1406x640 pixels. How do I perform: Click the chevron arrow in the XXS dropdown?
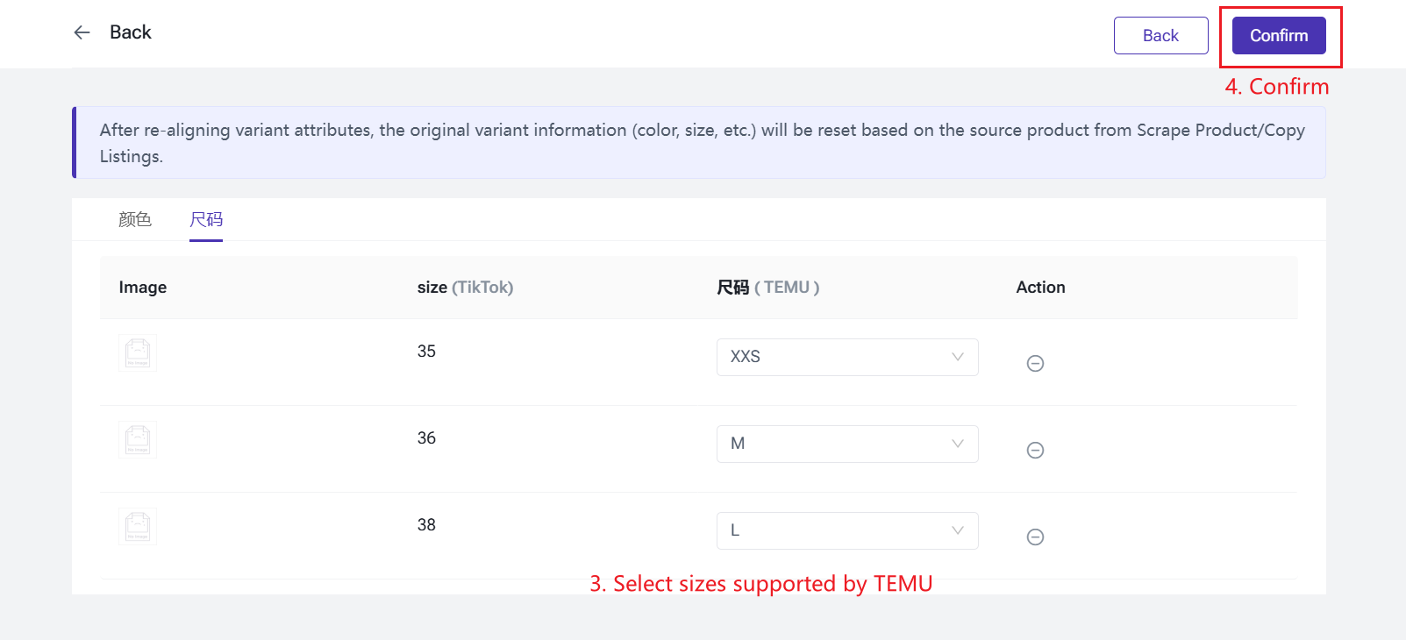pyautogui.click(x=958, y=357)
